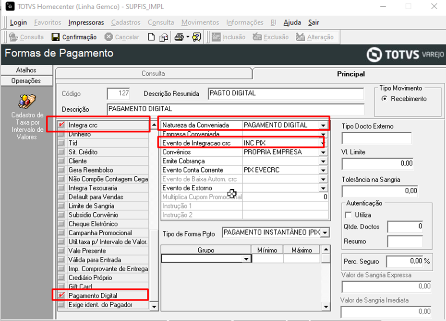Uncheck the Pagamento Digital checkbox

click(61, 296)
